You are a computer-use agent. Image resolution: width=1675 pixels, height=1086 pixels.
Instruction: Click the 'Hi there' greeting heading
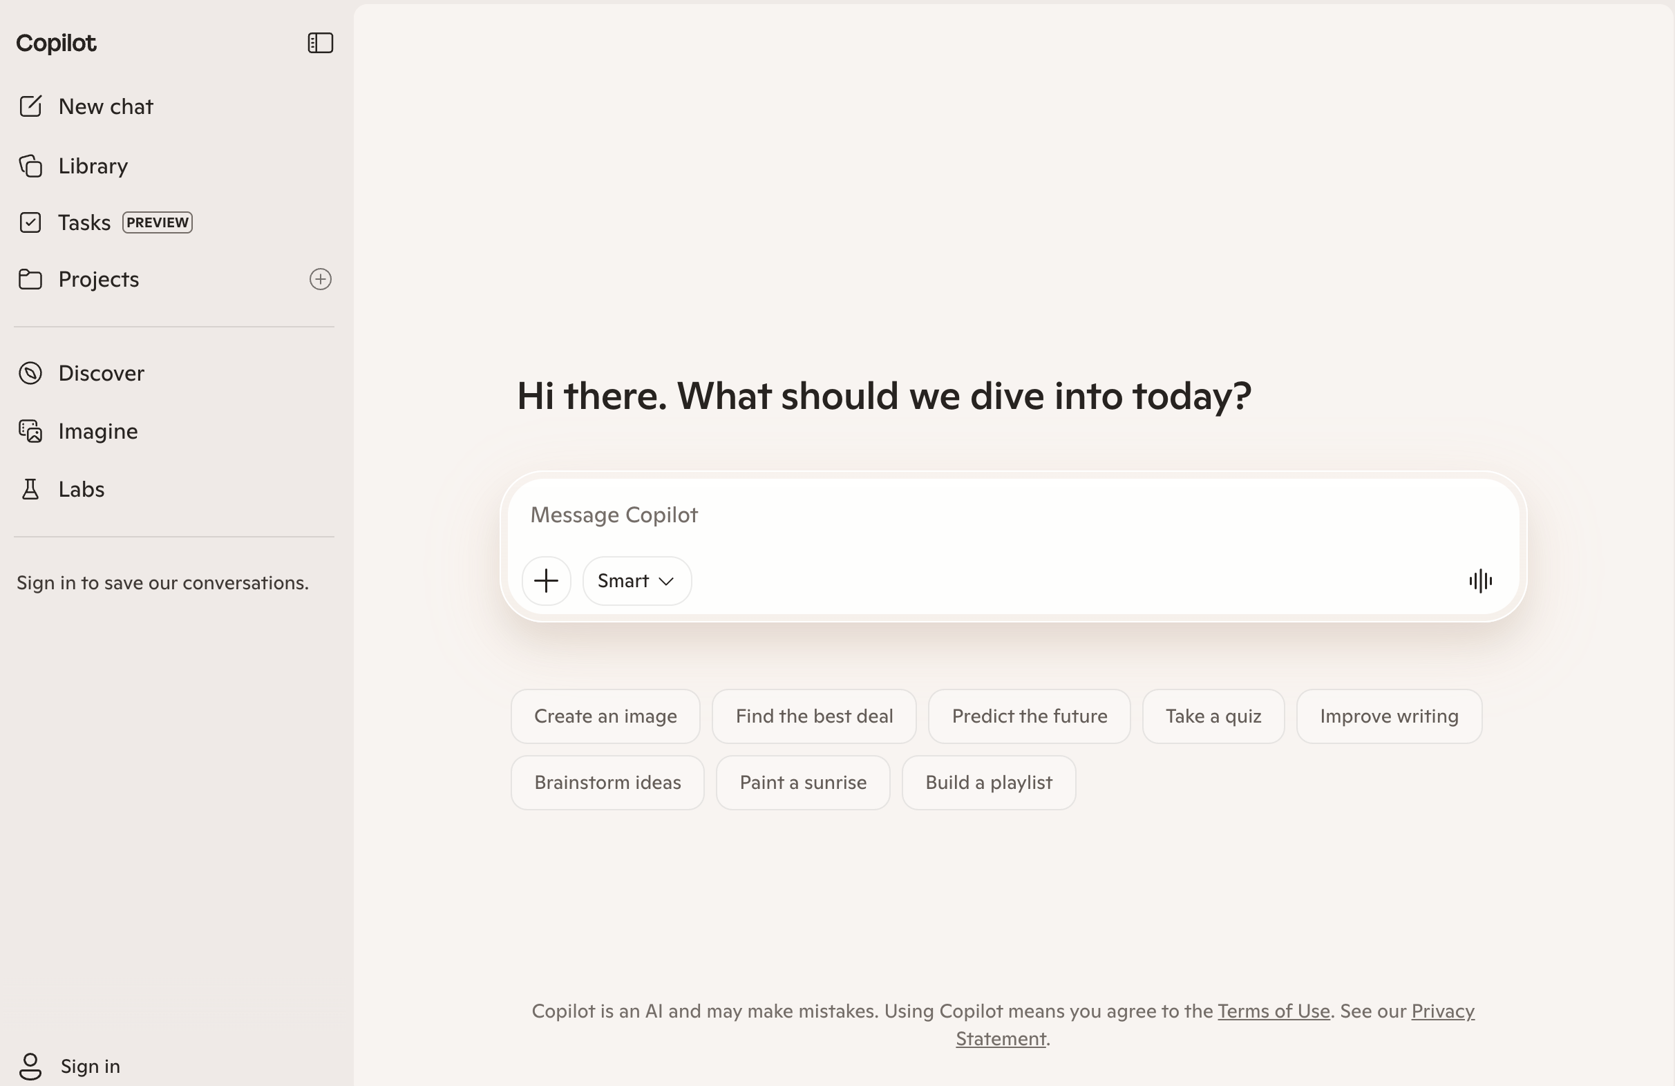tap(884, 396)
